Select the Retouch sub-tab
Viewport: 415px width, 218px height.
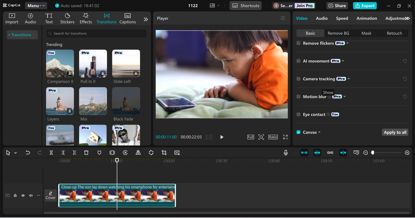[x=394, y=33]
